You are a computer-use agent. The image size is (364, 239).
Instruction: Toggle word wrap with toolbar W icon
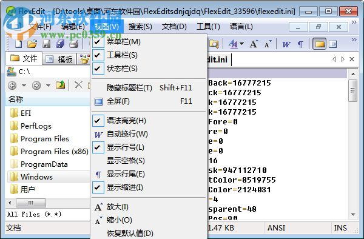(x=286, y=44)
